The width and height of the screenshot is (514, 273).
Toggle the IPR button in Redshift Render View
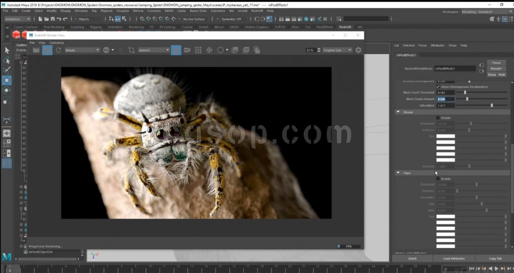[x=47, y=50]
